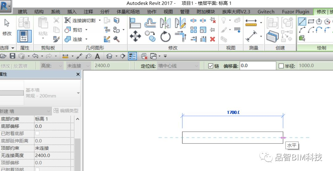Open the 剪切 dropdown arrow

86,30
